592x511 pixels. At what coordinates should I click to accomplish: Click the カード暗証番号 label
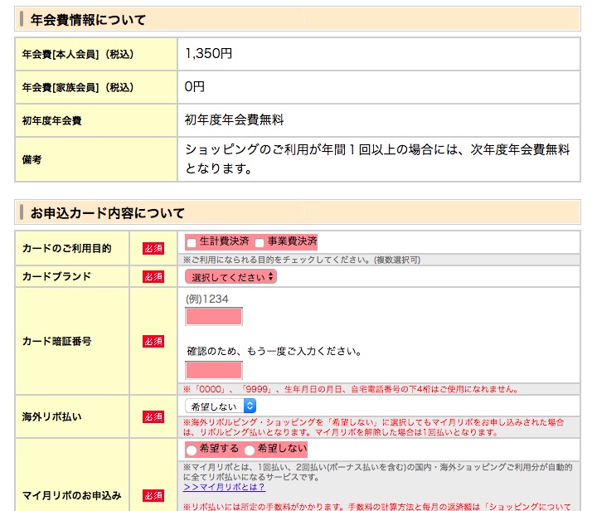pos(56,341)
